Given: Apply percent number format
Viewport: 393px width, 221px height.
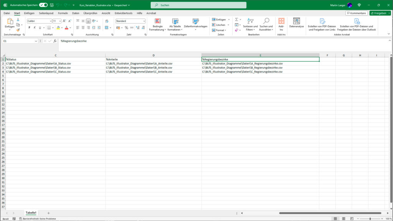Looking at the screenshot, I should pos(126,28).
